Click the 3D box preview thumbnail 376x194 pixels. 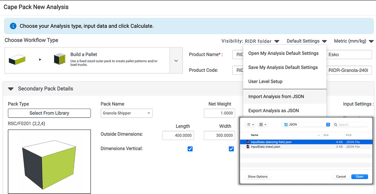pyautogui.click(x=49, y=162)
